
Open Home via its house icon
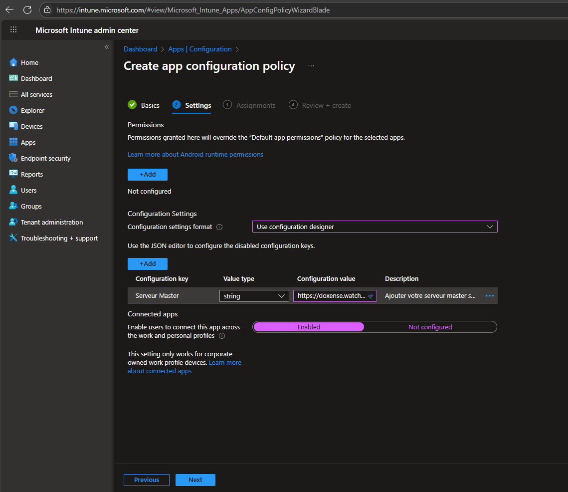[x=13, y=62]
